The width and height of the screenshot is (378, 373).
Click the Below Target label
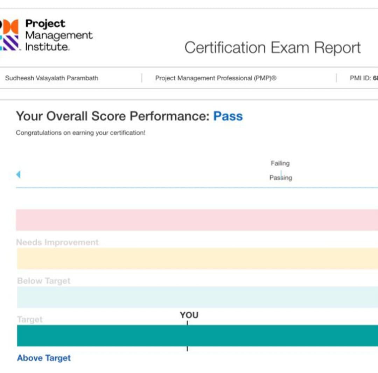(44, 281)
